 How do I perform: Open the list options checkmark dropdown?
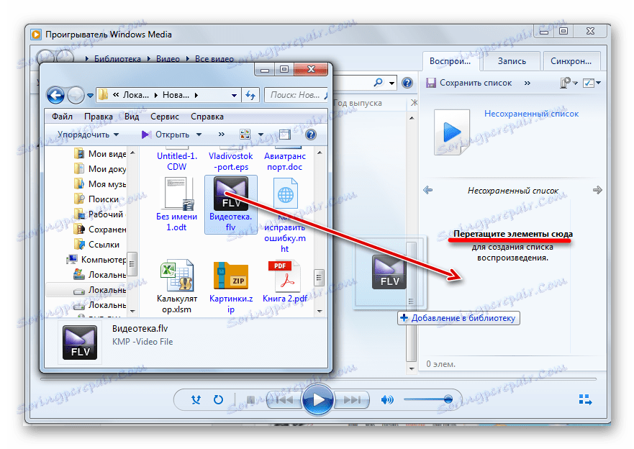point(592,83)
